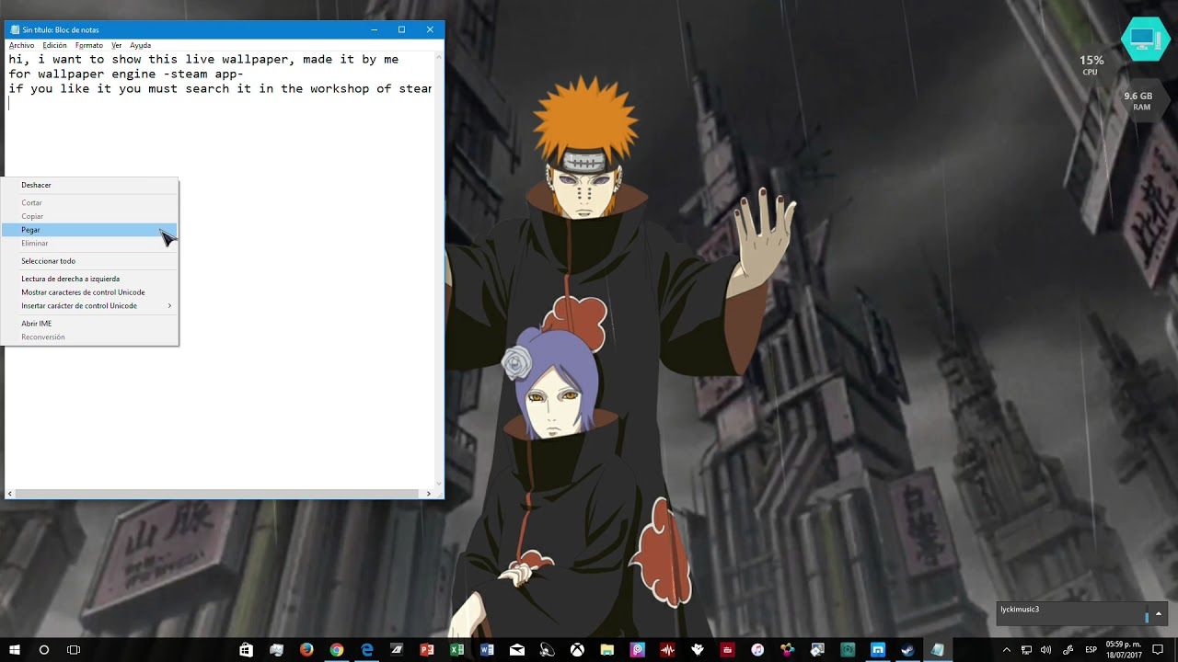Launch Google Chrome from the taskbar

coord(337,649)
